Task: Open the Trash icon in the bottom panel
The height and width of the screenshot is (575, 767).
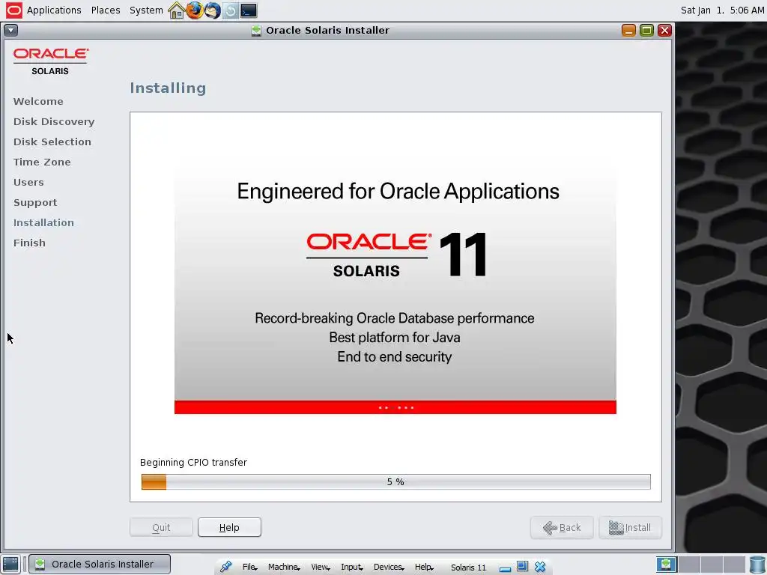Action: coord(757,565)
